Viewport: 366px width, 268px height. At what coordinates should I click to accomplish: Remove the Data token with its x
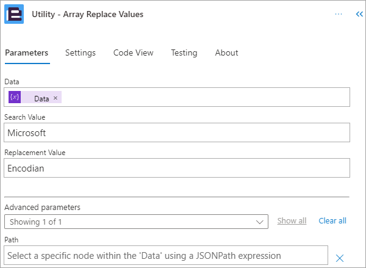coord(56,98)
